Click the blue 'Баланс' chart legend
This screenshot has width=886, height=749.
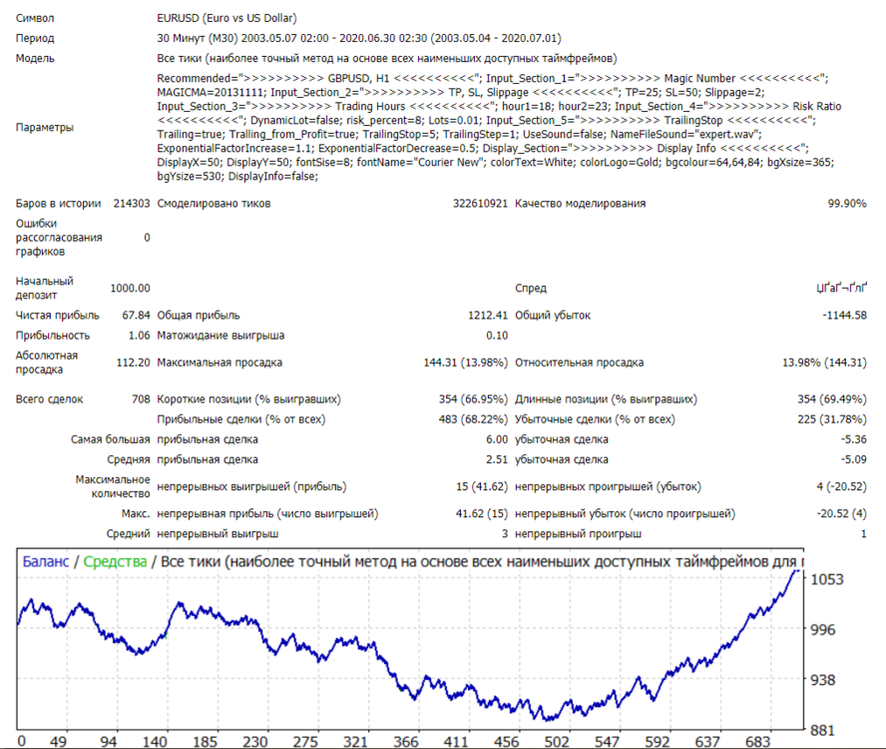click(x=46, y=561)
